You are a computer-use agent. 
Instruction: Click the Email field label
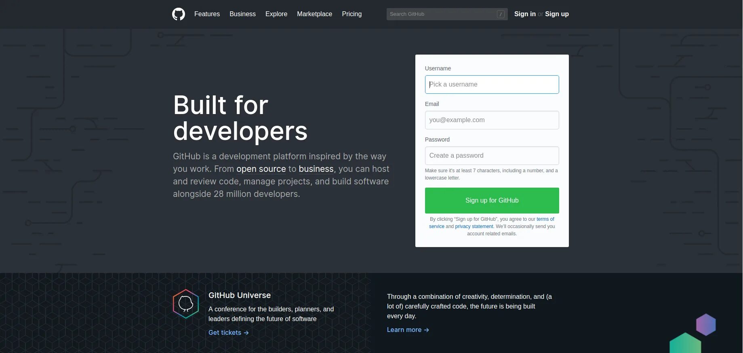(x=432, y=104)
